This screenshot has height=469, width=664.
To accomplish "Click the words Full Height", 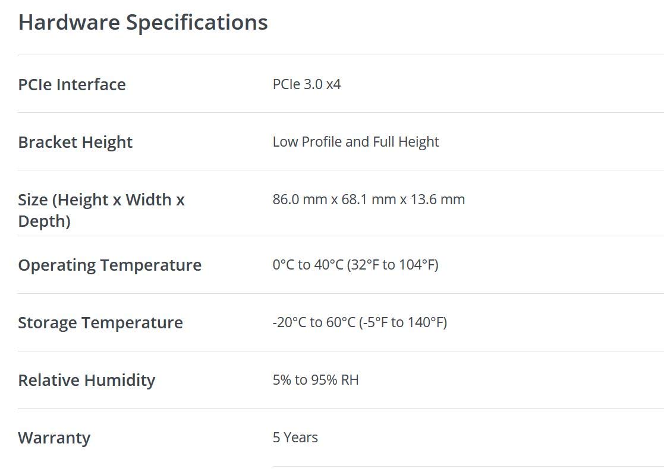I will 406,142.
